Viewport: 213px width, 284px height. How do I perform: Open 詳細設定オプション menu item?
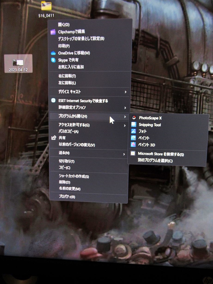tap(72, 107)
